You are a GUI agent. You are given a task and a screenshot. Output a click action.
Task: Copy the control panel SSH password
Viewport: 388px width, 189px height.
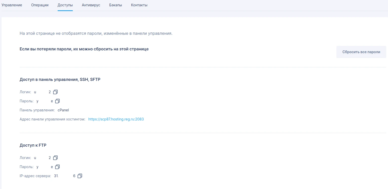57,101
